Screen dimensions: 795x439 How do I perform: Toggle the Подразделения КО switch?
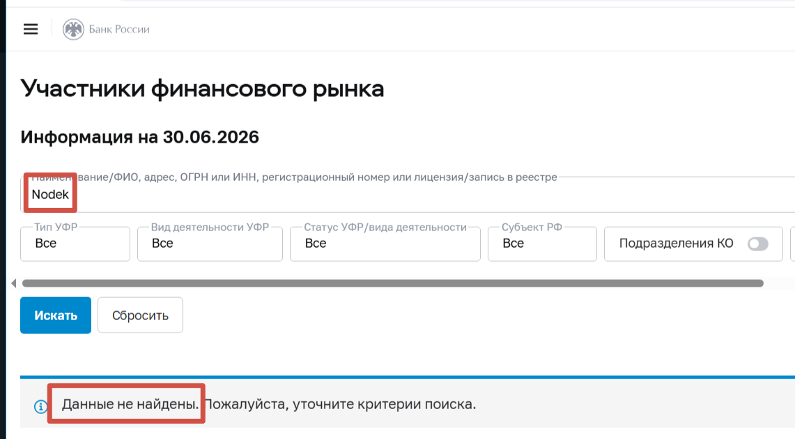tap(757, 244)
